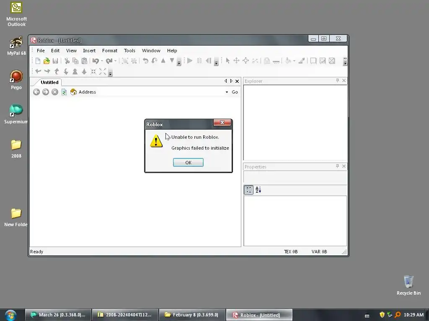Open the Tools menu
429x321 pixels.
[x=129, y=51]
